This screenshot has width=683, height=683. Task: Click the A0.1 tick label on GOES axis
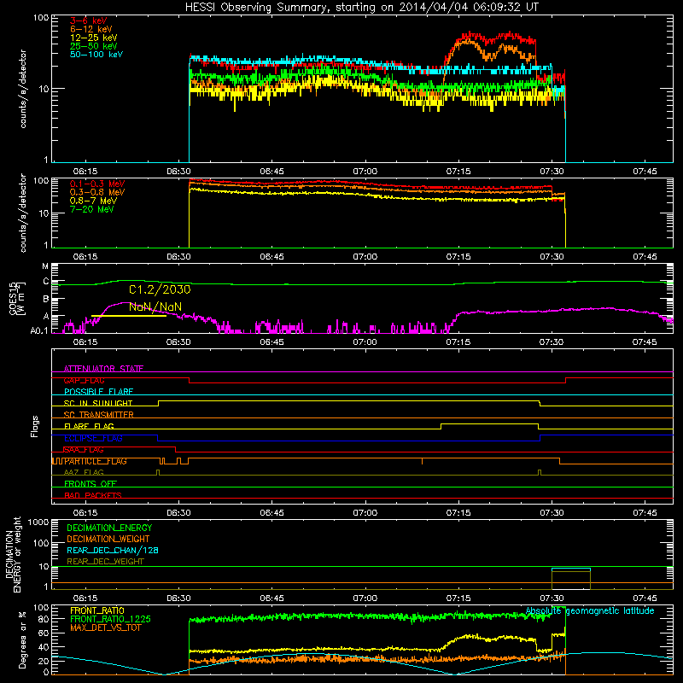point(39,331)
